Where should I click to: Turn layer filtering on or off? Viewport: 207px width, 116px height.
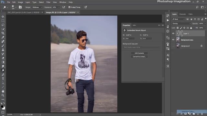206,19
